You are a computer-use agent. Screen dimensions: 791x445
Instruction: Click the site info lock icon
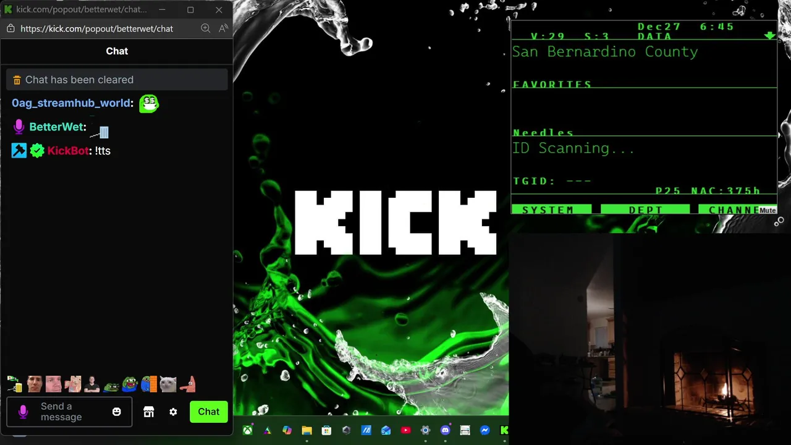[x=11, y=28]
